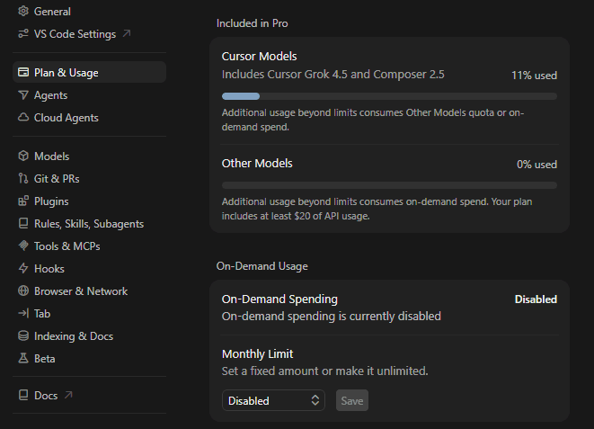Click the Hooks lightning bolt icon

pyautogui.click(x=23, y=268)
